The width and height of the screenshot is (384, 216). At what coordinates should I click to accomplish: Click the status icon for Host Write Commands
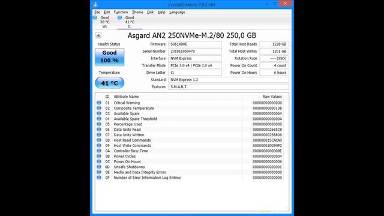[x=99, y=145]
